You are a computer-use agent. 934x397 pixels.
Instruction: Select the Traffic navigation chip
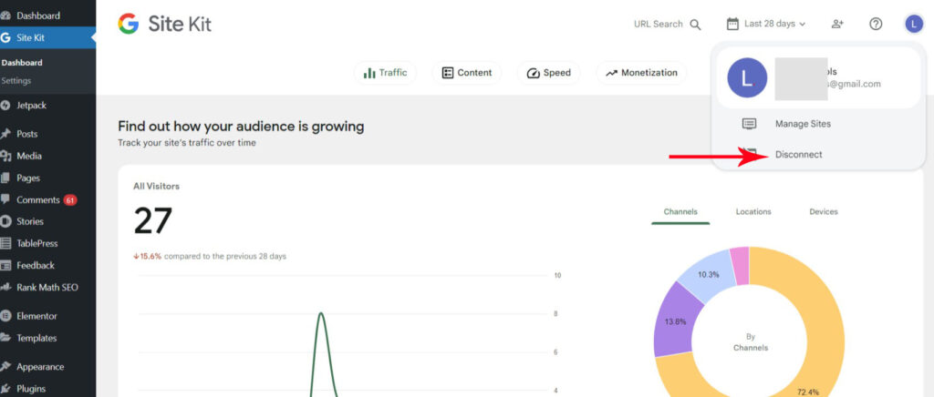[386, 73]
